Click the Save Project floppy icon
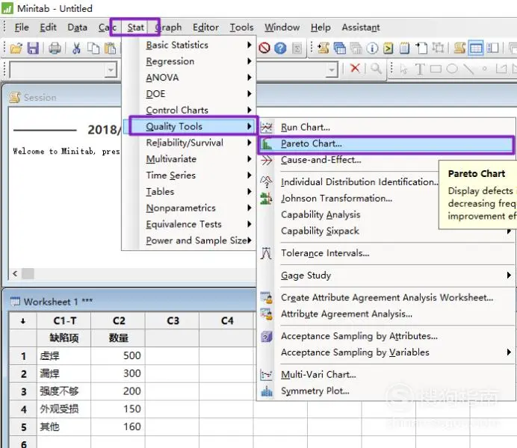This screenshot has width=517, height=448. coord(33,49)
